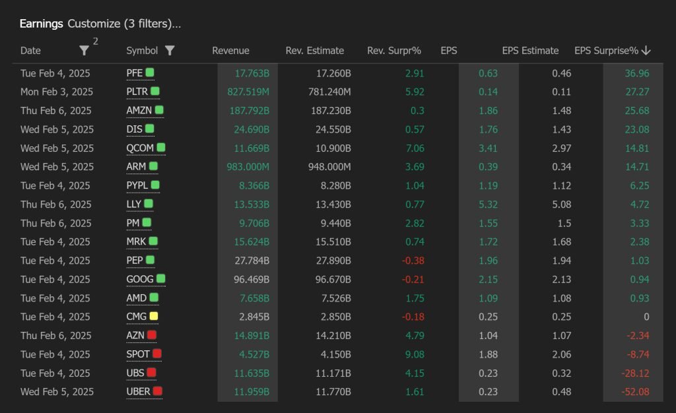
Task: Open the QCOM symbol link
Action: coord(140,148)
